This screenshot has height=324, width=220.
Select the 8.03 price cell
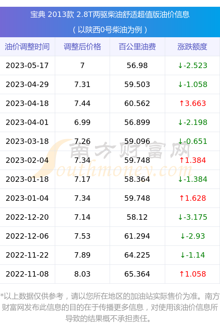[x=83, y=274]
